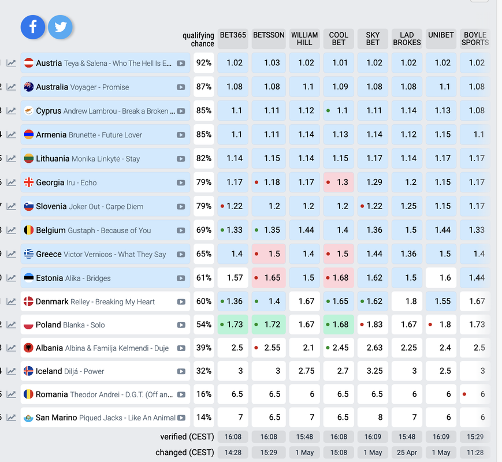Open trend chart for Belgium
Image resolution: width=502 pixels, height=462 pixels.
[x=11, y=230]
